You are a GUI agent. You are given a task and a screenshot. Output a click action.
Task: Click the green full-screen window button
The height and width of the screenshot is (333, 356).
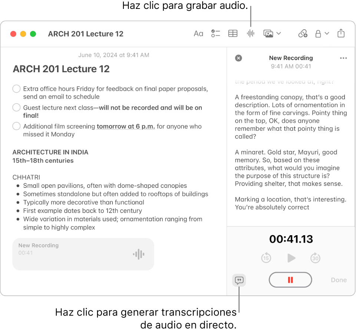coord(33,34)
